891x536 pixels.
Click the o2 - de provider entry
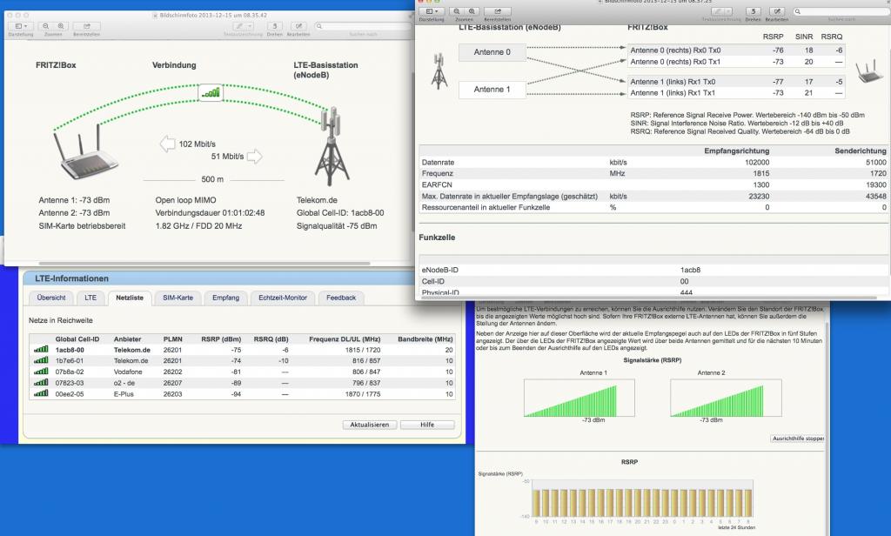124,383
